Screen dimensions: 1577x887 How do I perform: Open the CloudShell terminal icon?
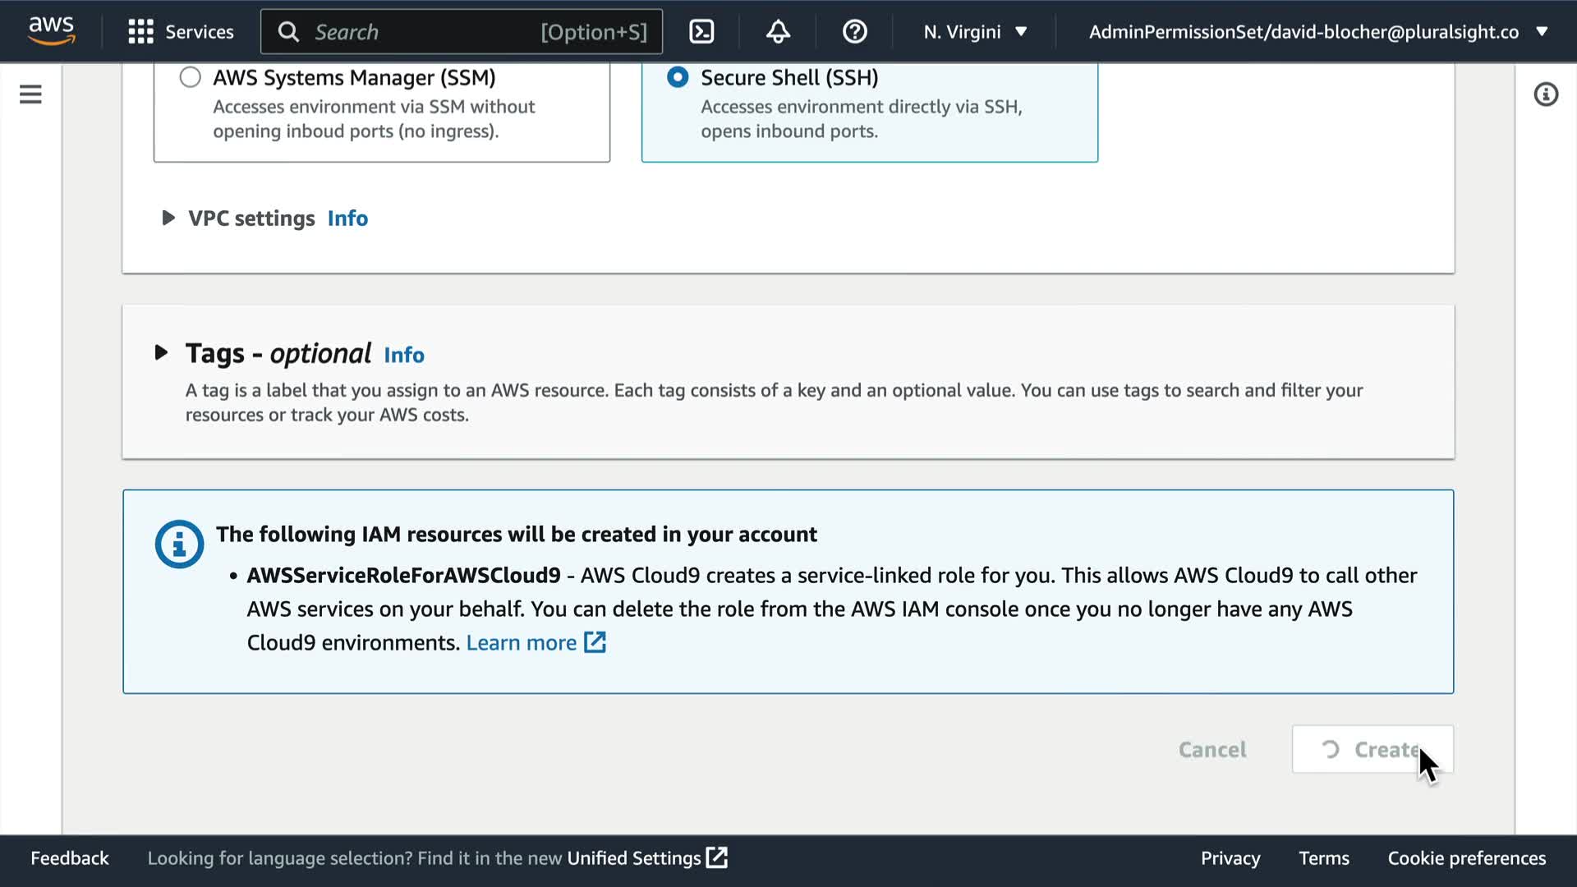click(x=701, y=32)
